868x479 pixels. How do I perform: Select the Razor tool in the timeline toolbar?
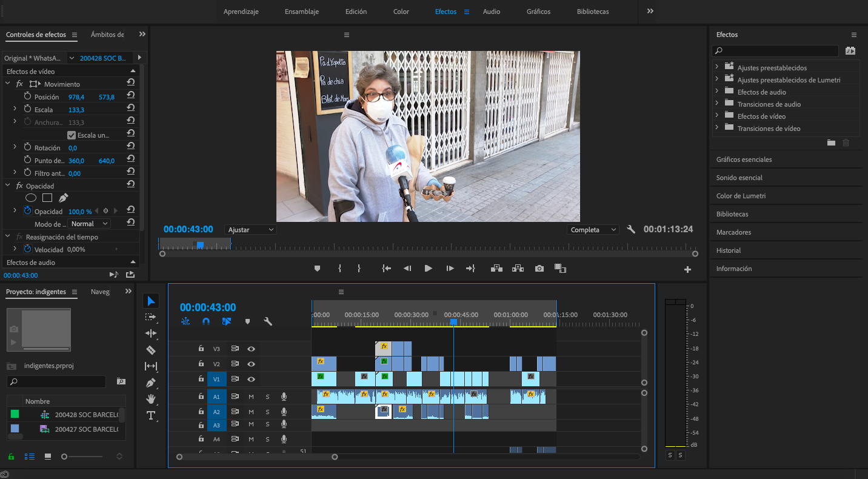pos(151,350)
